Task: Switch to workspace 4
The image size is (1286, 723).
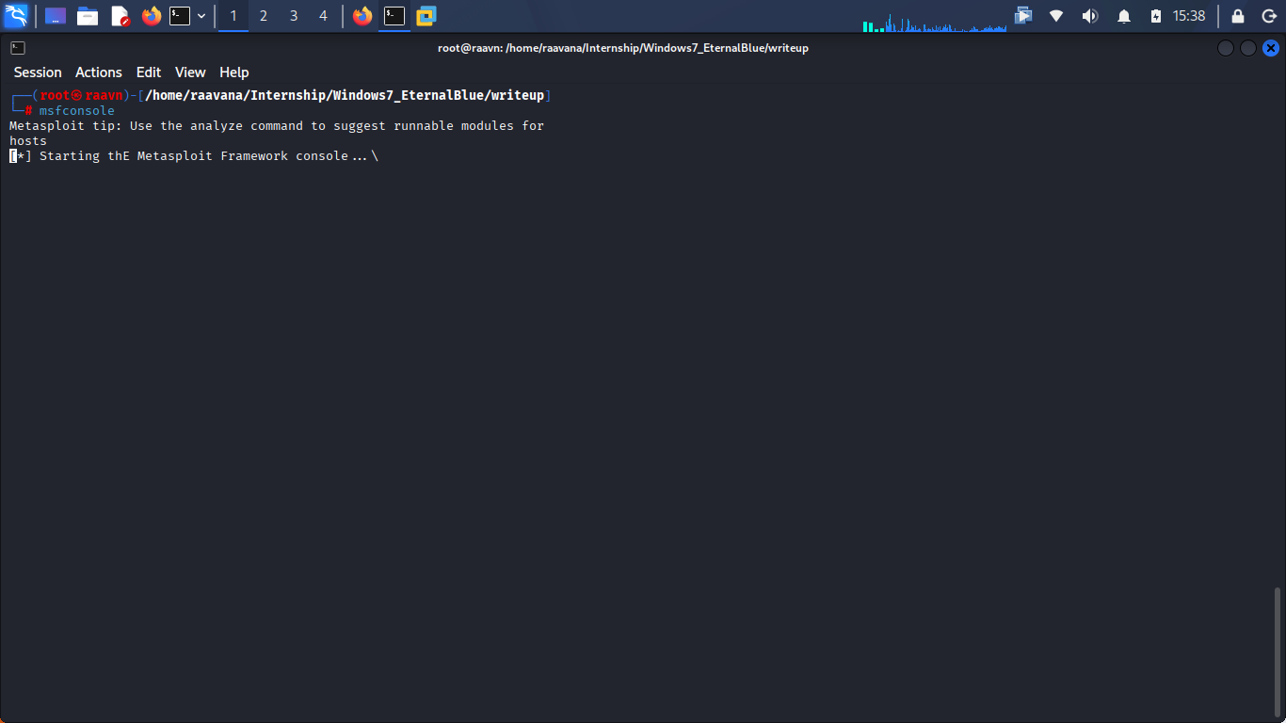Action: 324,16
